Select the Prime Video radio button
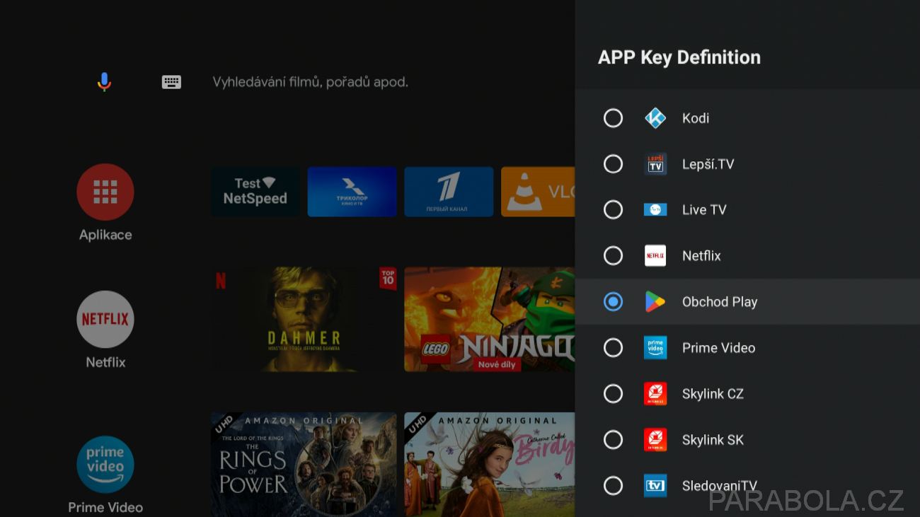Screen dimensions: 920x517 (x=613, y=348)
